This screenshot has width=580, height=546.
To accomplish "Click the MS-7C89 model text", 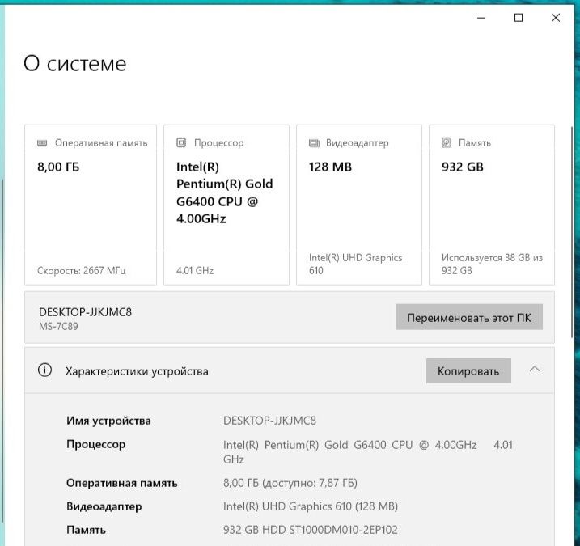I will pyautogui.click(x=58, y=326).
